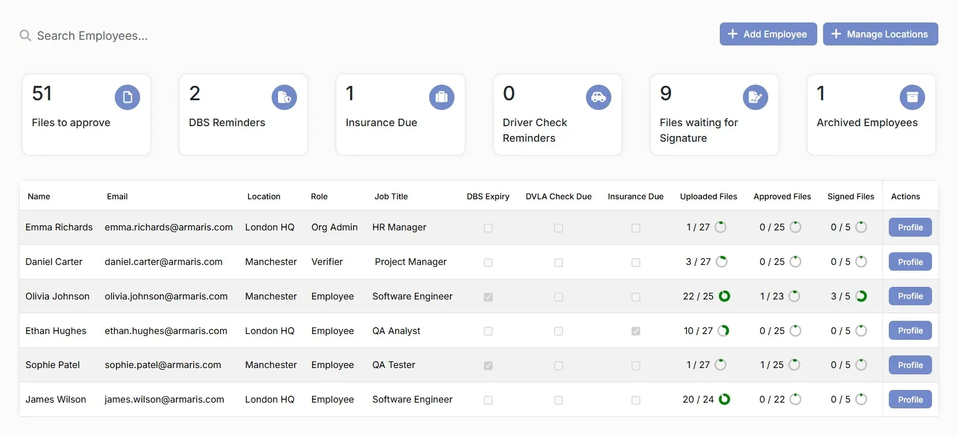Click Emma Richards' uploaded files progress ring
This screenshot has height=436, width=958.
(721, 227)
